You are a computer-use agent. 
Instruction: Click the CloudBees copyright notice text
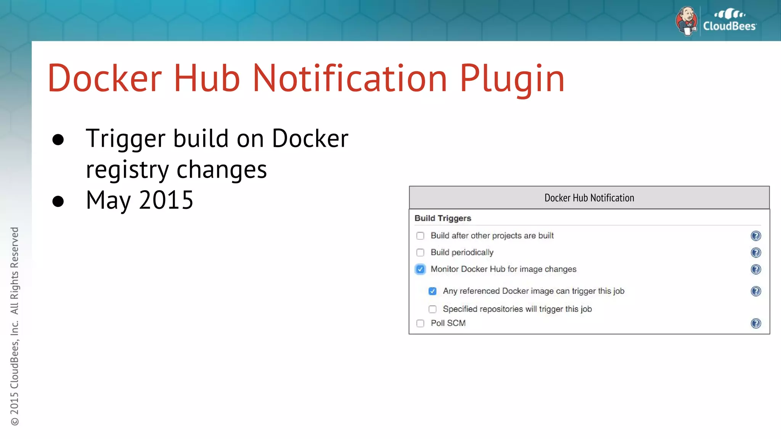pos(14,326)
